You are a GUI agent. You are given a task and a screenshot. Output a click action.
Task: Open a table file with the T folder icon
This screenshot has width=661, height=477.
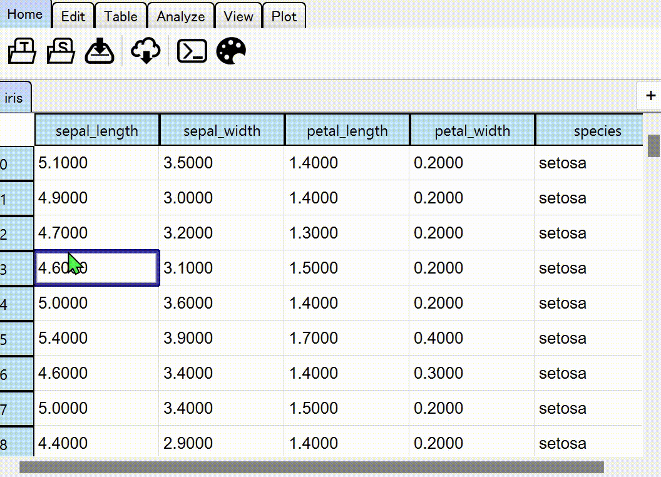click(21, 51)
